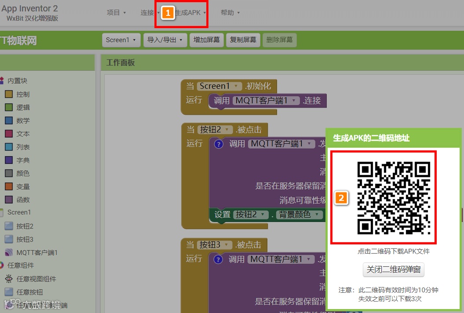
Task: Open 按钮3 dropdown in 被点击 event block
Action: coord(214,245)
